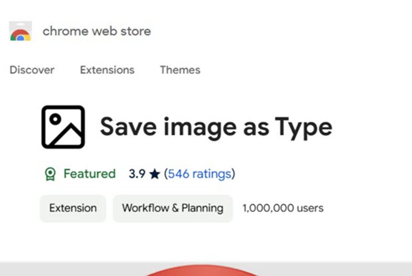412x276 pixels.
Task: Click the 'Save image as Type' heading
Action: pyautogui.click(x=216, y=127)
